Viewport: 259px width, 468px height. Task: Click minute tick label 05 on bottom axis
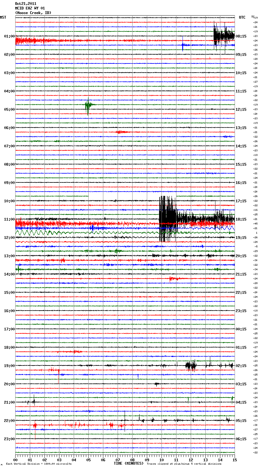tap(89, 460)
